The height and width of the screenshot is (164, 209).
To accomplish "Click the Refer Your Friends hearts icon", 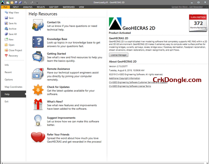I will (x=38, y=137).
